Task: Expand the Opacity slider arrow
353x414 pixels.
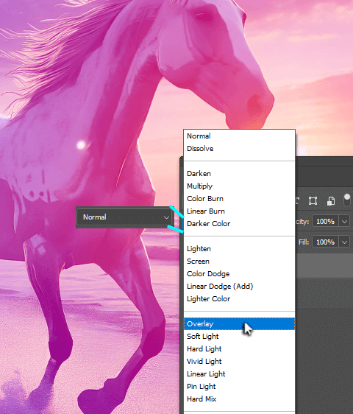Action: coord(344,221)
